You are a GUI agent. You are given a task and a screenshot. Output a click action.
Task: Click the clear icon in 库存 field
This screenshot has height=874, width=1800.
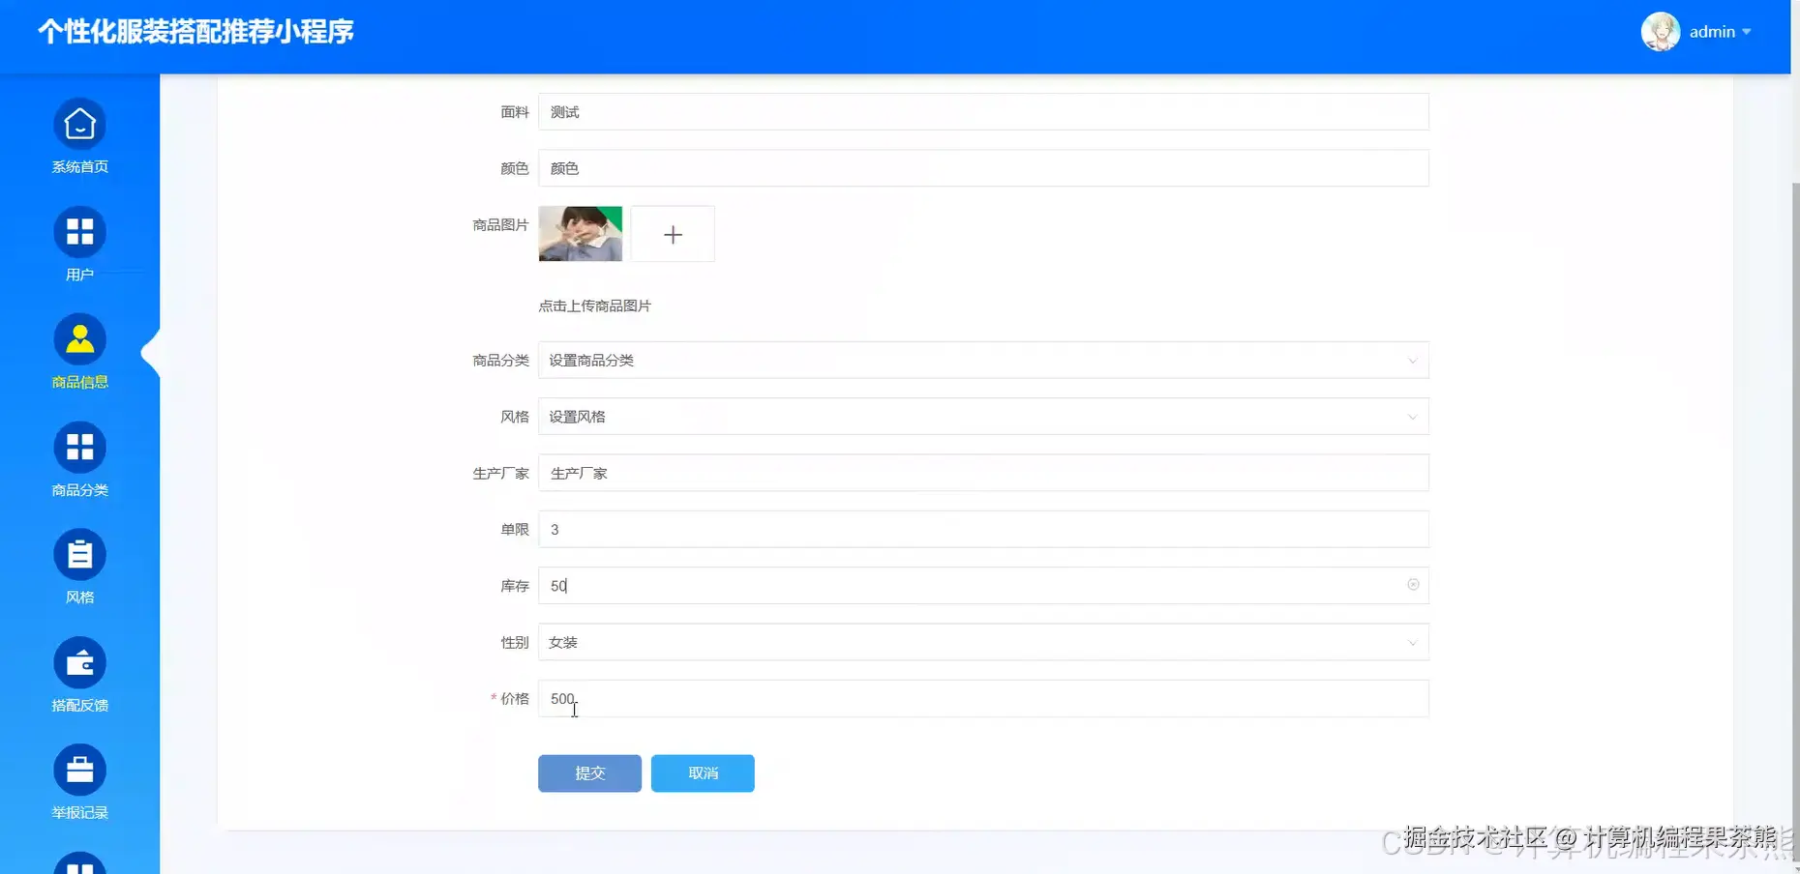click(1413, 585)
